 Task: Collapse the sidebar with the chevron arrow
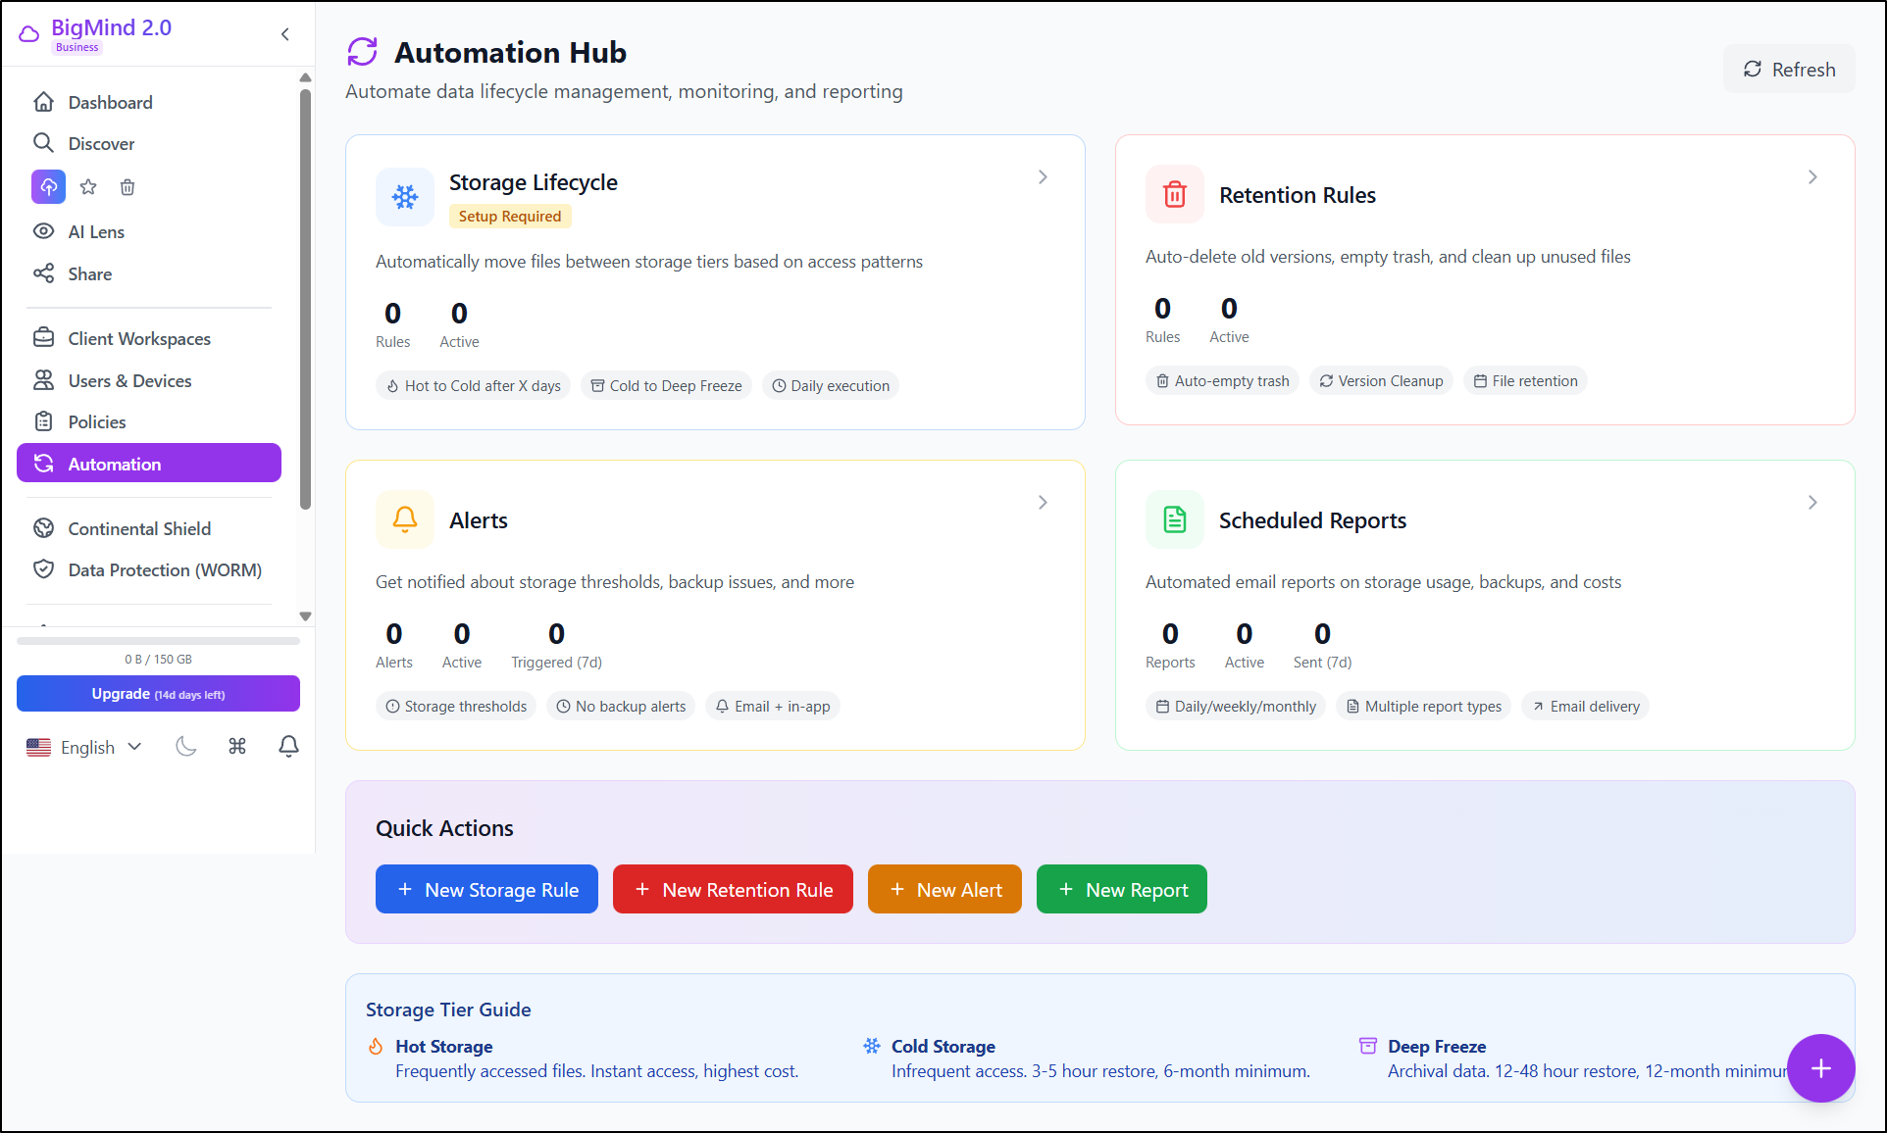click(285, 34)
